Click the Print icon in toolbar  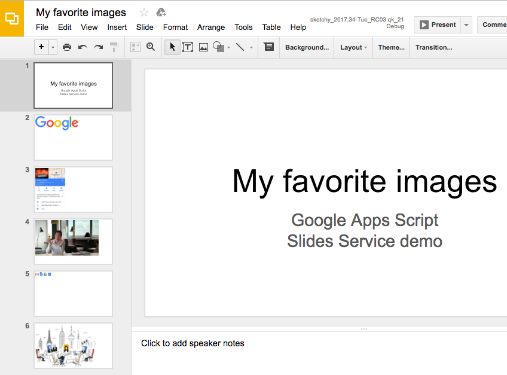[67, 47]
